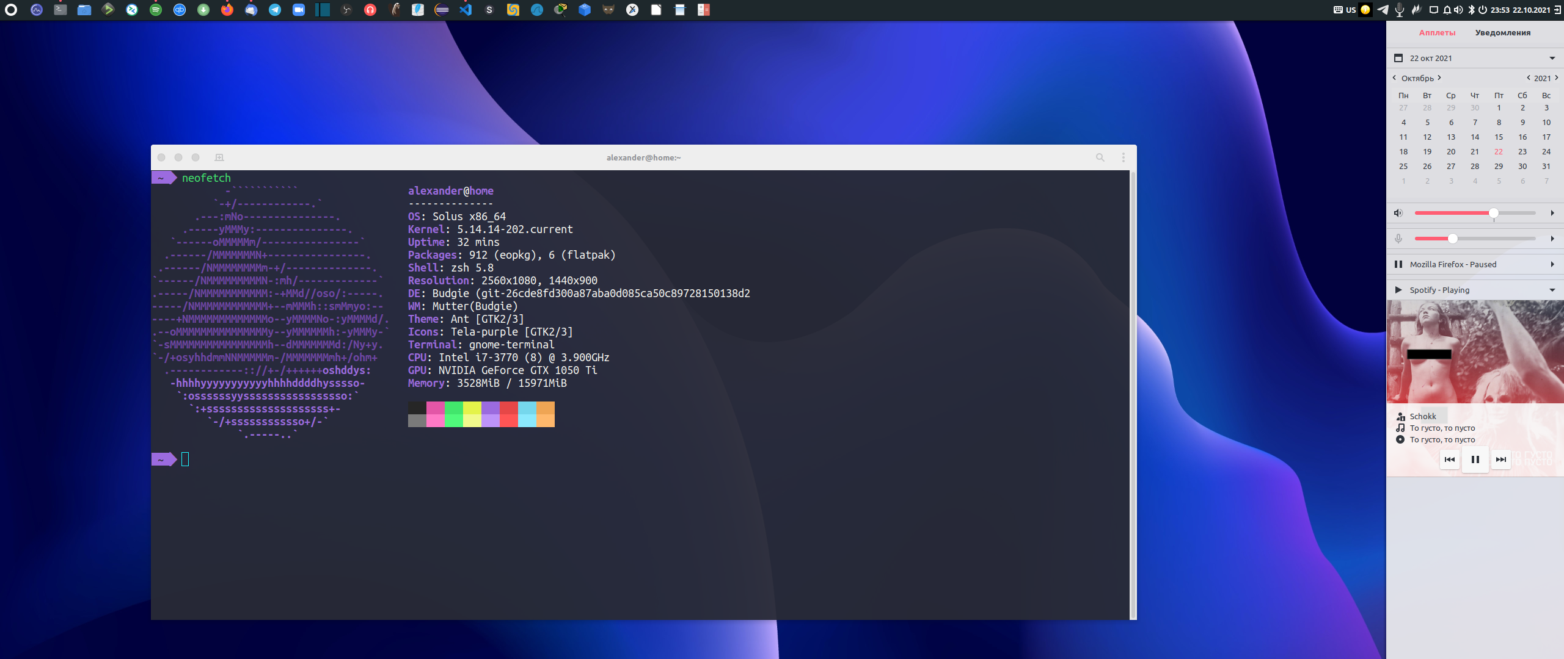Mute microphone input in Raven sidebar
Screen dimensions: 1564x659
1398,239
